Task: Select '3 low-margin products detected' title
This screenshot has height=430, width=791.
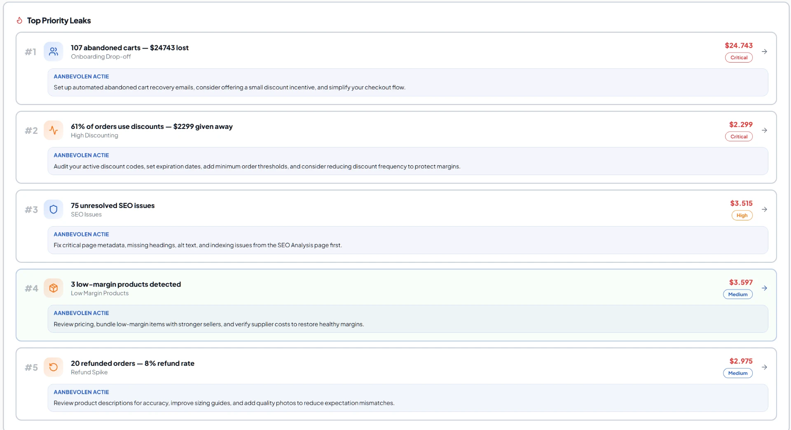Action: [126, 284]
